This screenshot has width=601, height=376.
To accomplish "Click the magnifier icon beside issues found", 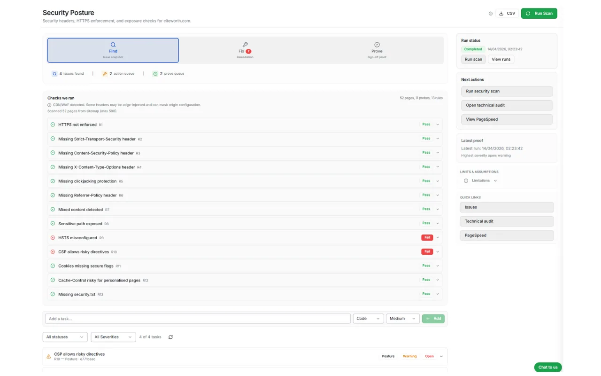I will point(54,74).
